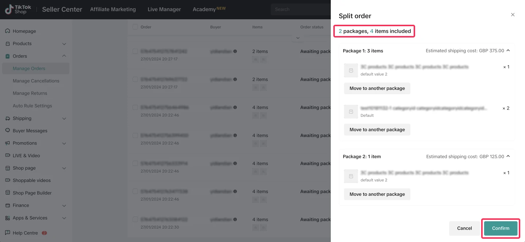Tick the first 20:22:46 order checkbox
Screen dimensions: 525x242
pyautogui.click(x=135, y=107)
